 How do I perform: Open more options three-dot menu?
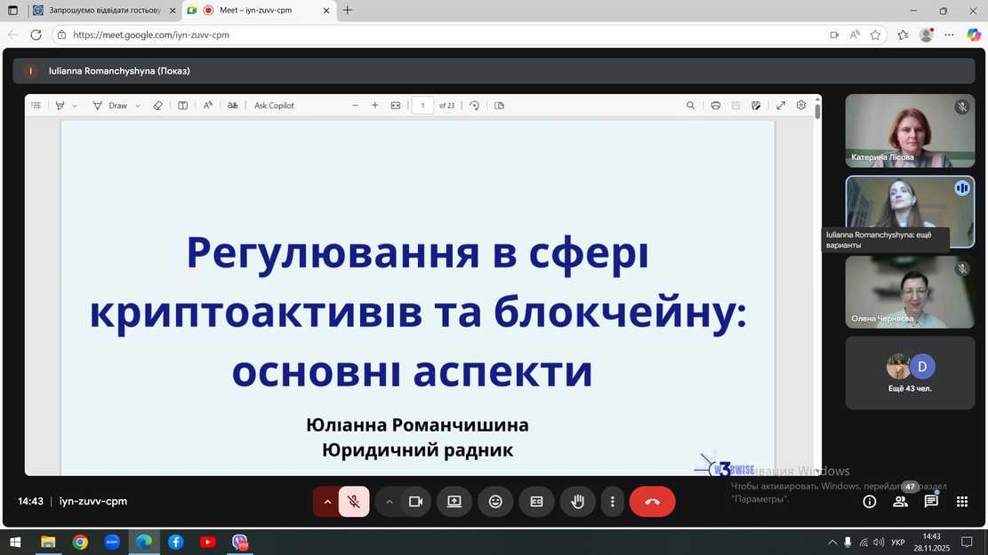tap(612, 502)
